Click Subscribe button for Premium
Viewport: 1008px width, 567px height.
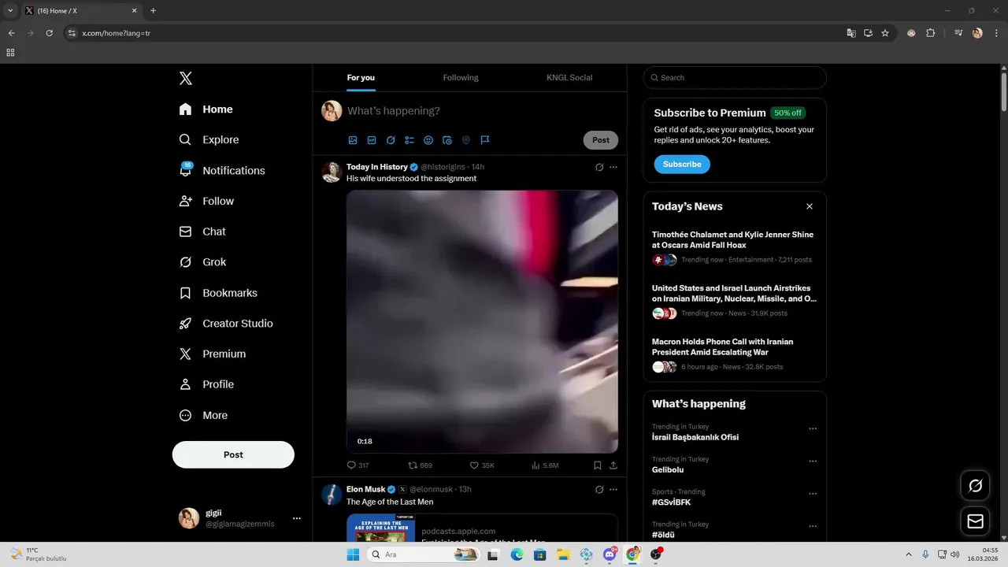click(682, 165)
